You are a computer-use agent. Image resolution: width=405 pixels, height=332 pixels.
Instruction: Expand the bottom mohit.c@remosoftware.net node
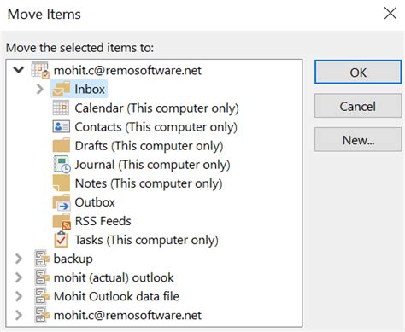[x=19, y=315]
